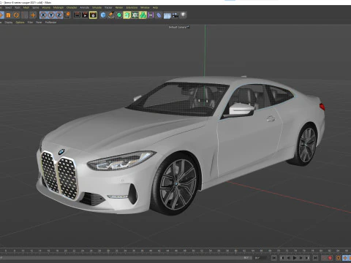Add a Floor environment object
Screen dimensions: 351x263
click(x=167, y=16)
